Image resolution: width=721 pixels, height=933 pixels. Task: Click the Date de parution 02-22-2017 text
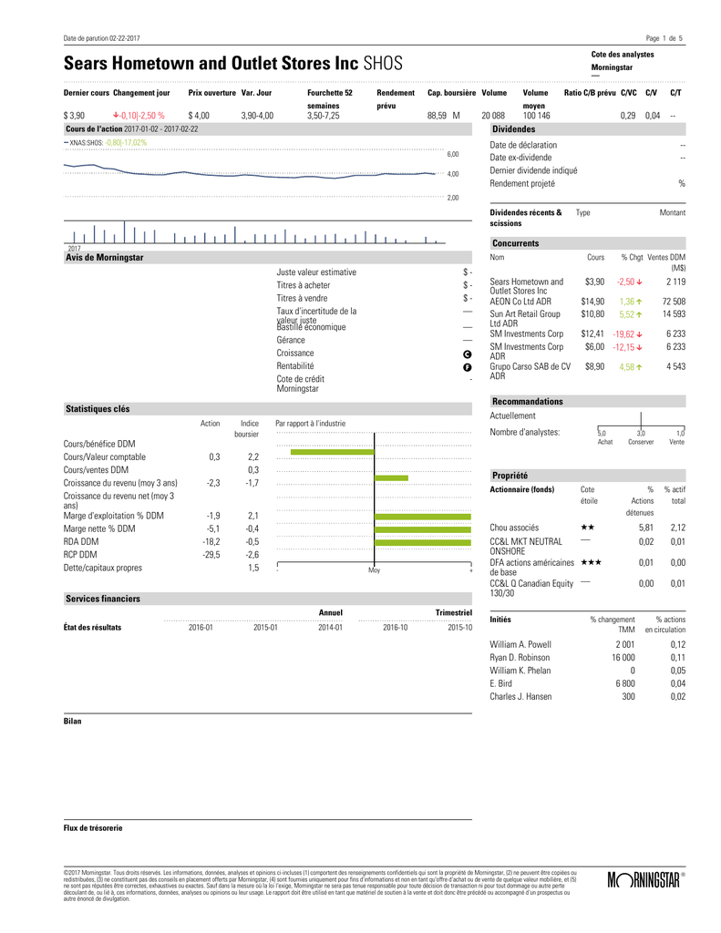[102, 38]
